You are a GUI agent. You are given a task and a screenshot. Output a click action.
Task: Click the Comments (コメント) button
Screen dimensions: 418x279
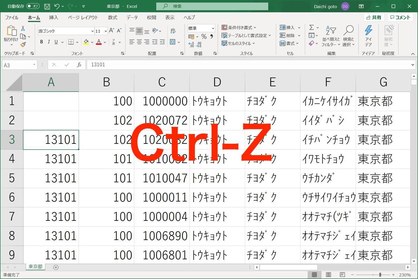click(400, 17)
